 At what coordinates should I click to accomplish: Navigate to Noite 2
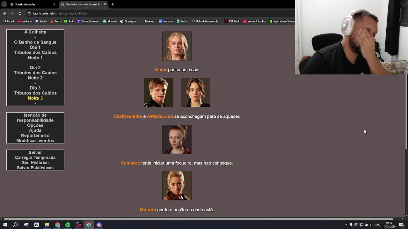coord(35,78)
